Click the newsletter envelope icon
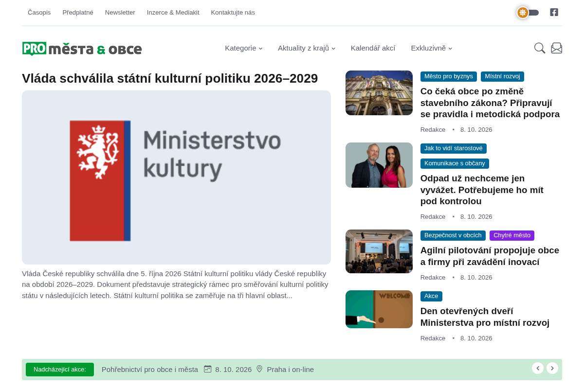The image size is (584, 389). click(557, 48)
